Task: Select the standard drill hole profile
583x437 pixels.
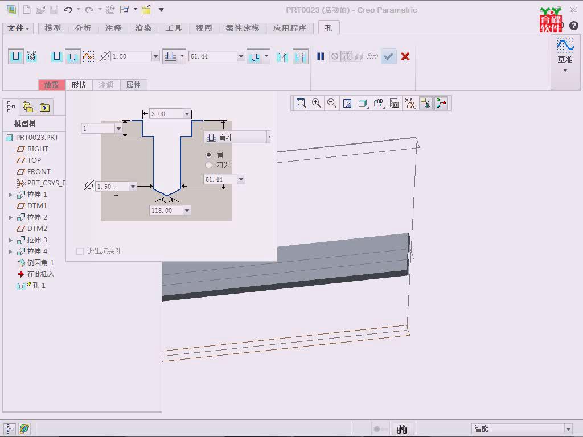Action: click(72, 56)
